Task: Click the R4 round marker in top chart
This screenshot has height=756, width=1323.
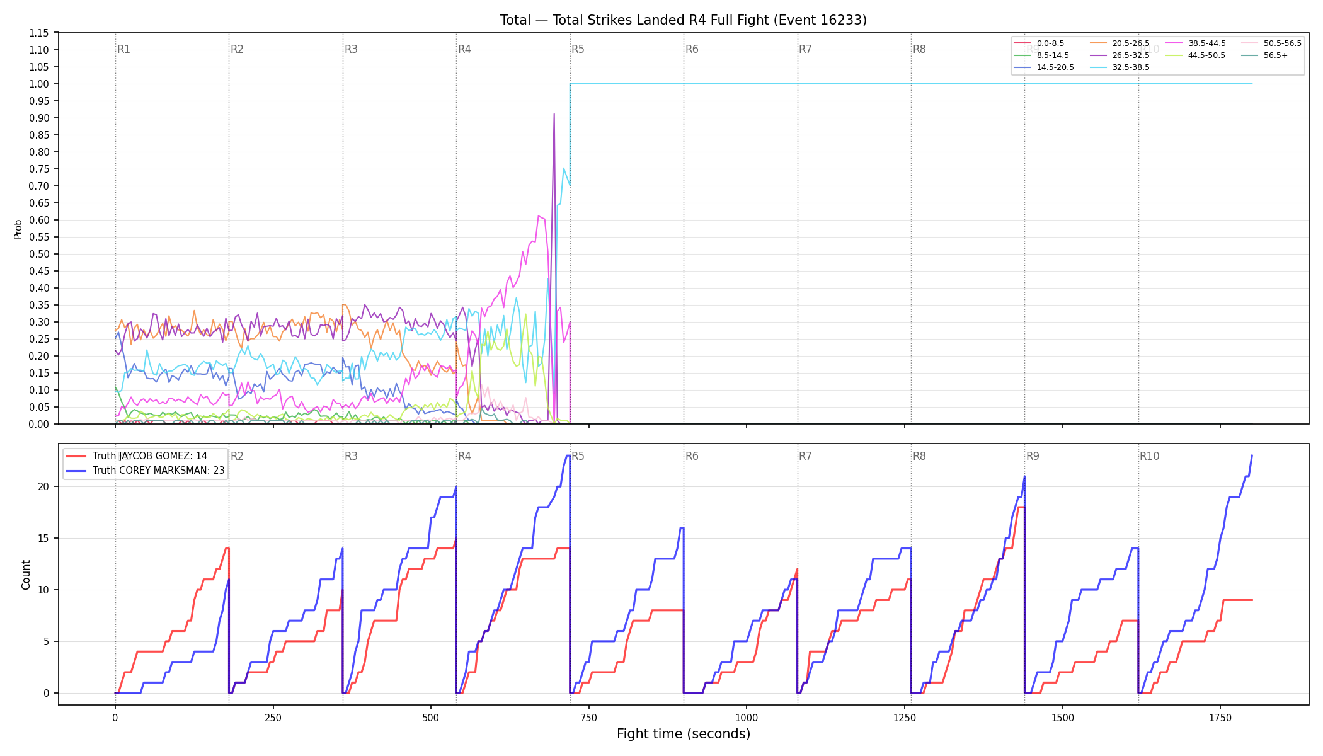Action: [x=464, y=49]
